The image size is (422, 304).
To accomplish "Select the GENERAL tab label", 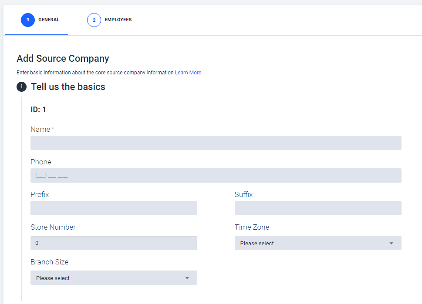I will point(49,20).
